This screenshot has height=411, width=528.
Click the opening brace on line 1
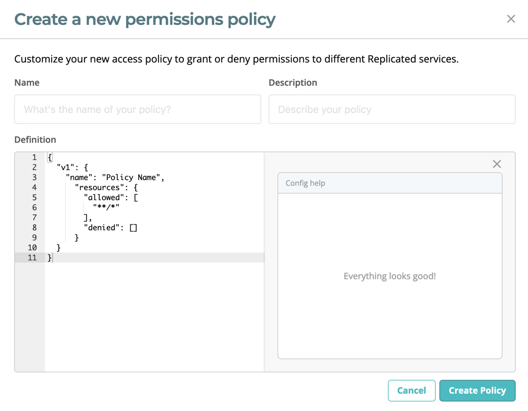[x=49, y=157]
